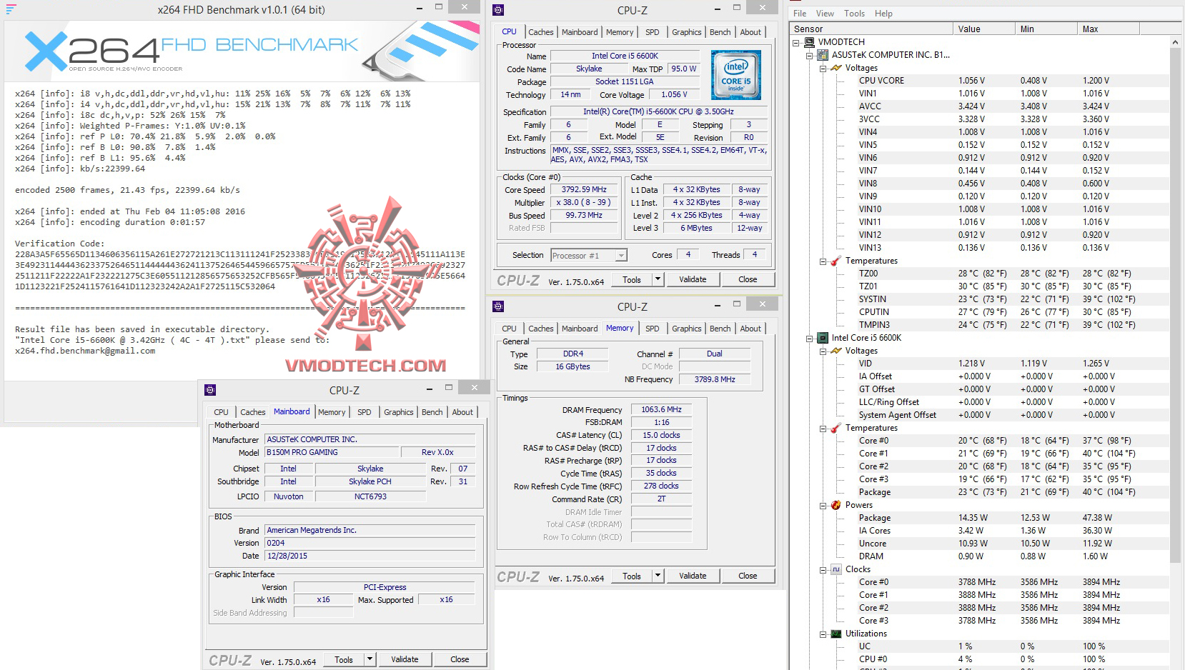Switch to the SPD tab in the Memory tab window
Image resolution: width=1185 pixels, height=670 pixels.
coord(652,329)
